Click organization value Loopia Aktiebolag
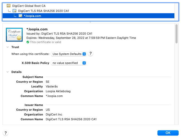This screenshot has width=181, height=139. click(x=58, y=91)
